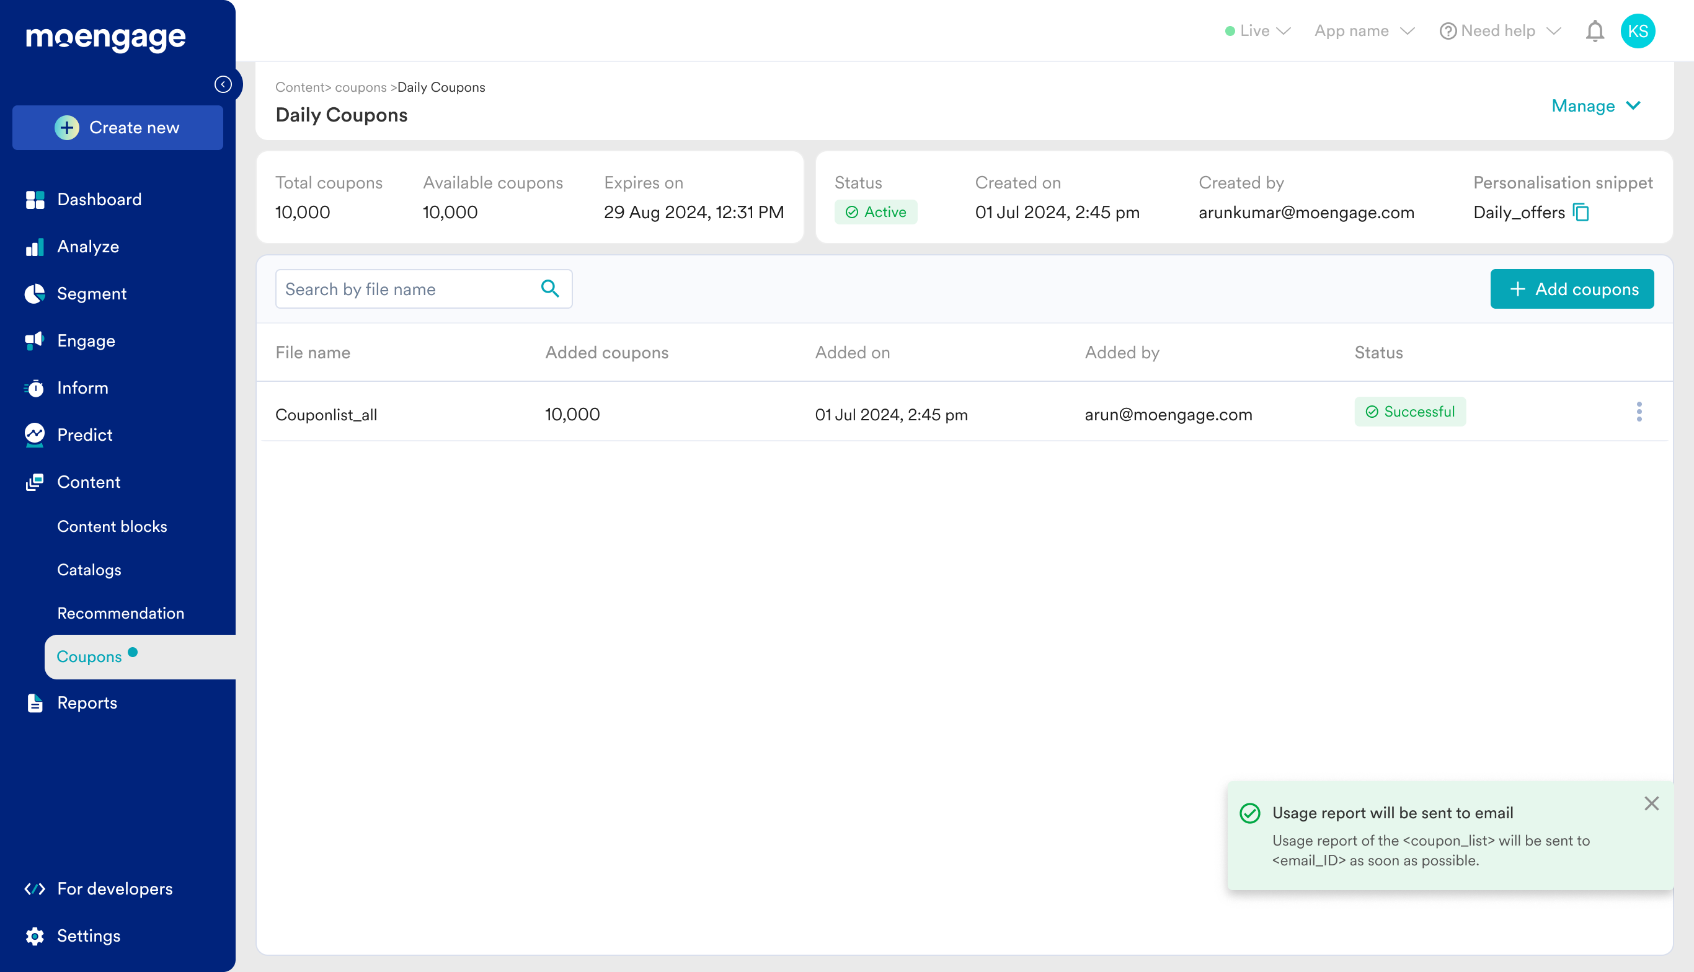Image resolution: width=1694 pixels, height=972 pixels.
Task: Select Content blocks in the sidebar
Action: [x=112, y=526]
